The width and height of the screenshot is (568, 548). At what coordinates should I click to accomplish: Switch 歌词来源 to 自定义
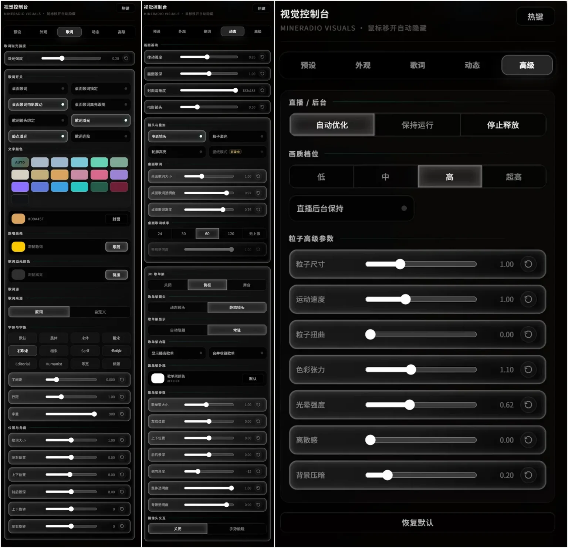100,312
